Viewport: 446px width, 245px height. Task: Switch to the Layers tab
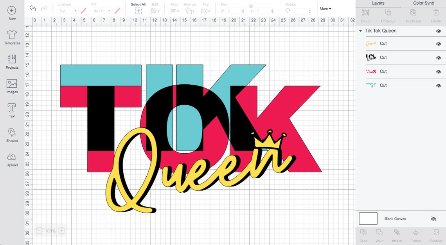378,3
